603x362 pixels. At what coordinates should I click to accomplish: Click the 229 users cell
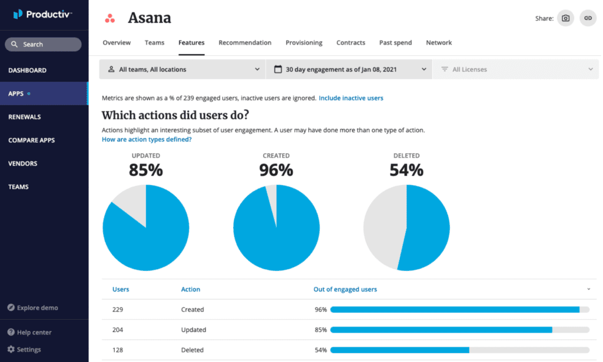coord(118,310)
